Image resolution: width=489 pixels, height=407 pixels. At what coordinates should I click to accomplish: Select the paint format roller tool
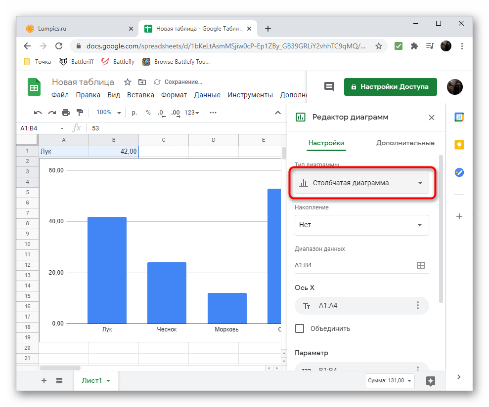[80, 113]
